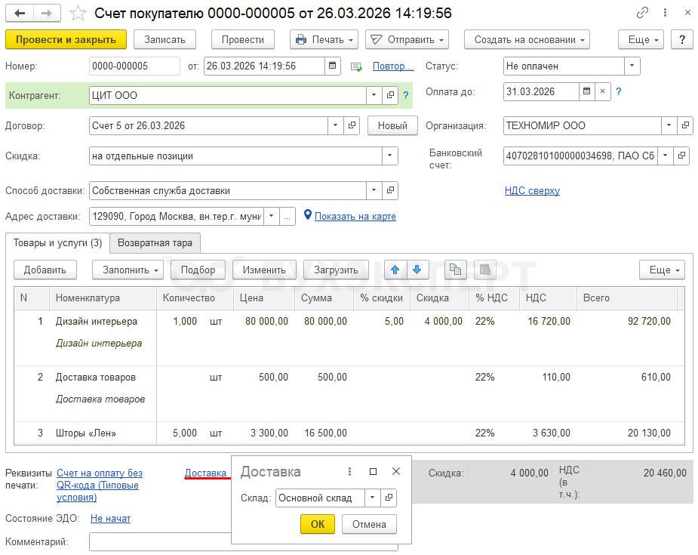Image resolution: width=698 pixels, height=555 pixels.
Task: Open calendar for Оплата до date
Action: (x=586, y=92)
